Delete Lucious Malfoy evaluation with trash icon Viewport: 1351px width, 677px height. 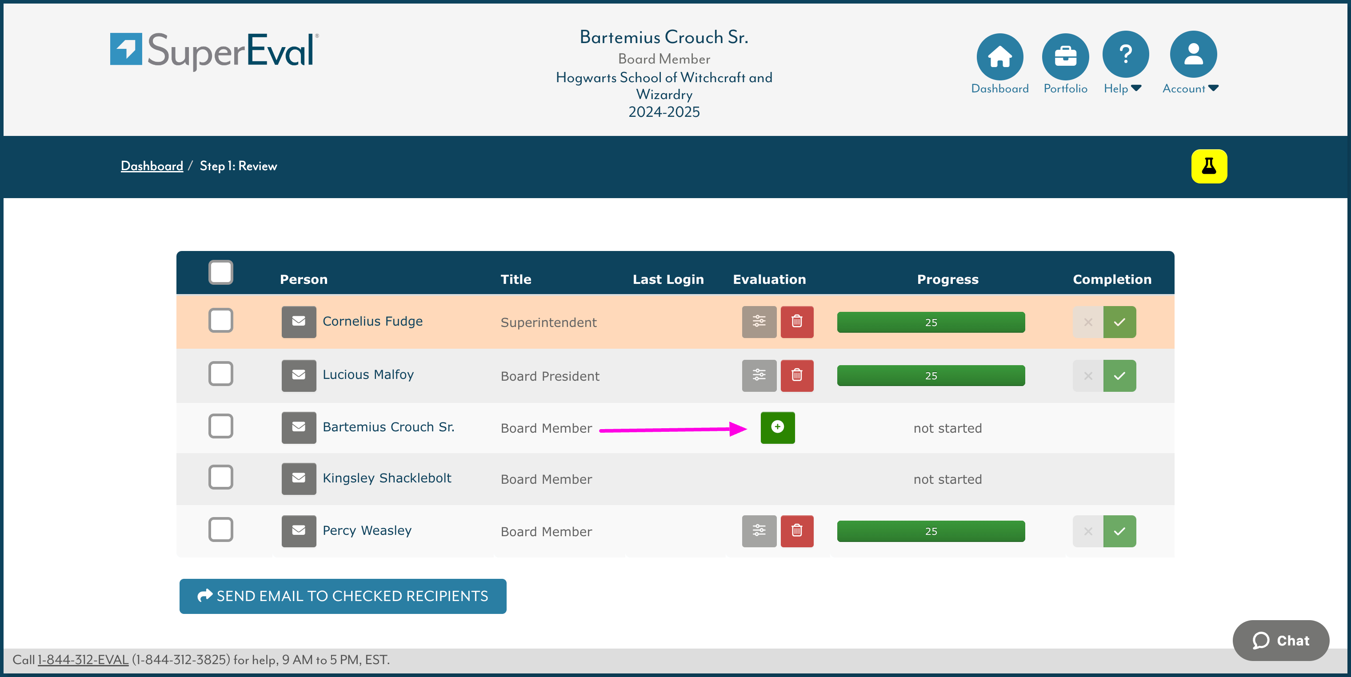(797, 375)
